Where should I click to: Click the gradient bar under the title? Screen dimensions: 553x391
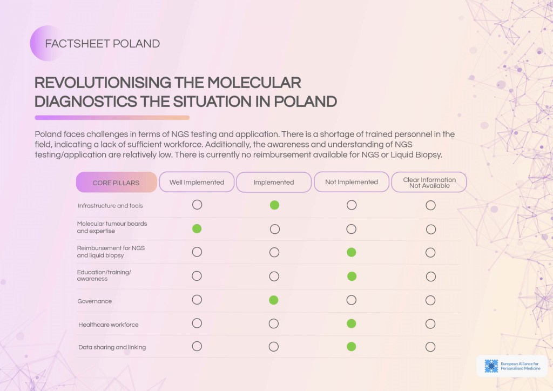point(112,117)
